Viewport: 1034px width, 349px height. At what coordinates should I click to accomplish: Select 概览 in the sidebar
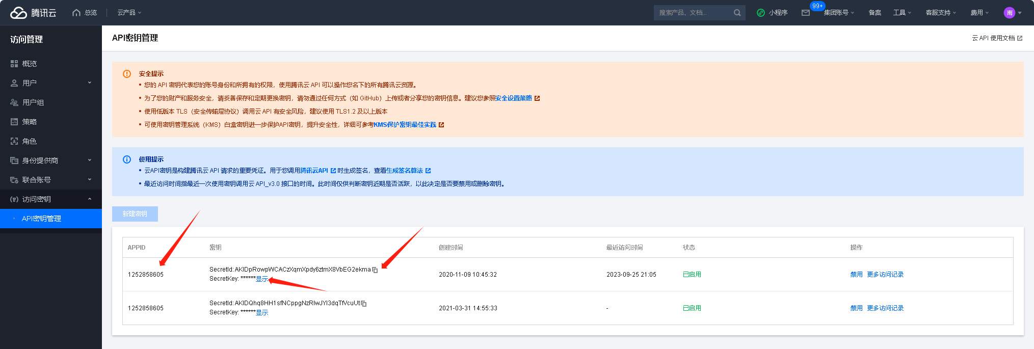[51, 64]
